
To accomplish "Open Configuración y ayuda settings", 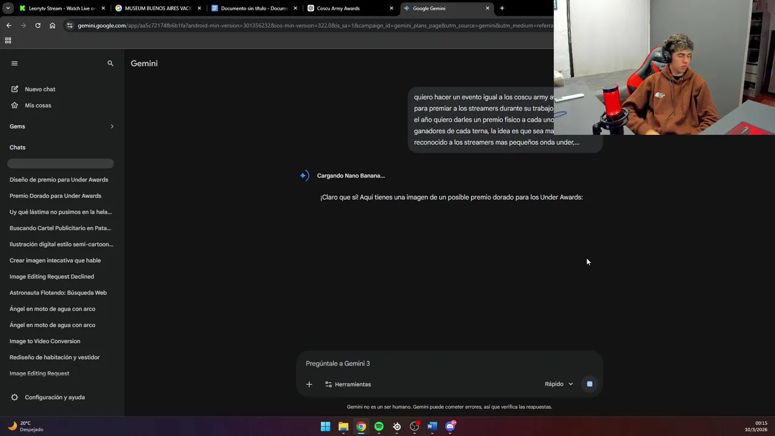I will [x=54, y=397].
